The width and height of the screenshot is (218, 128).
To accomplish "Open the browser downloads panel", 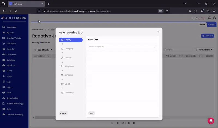I will point(196,11).
